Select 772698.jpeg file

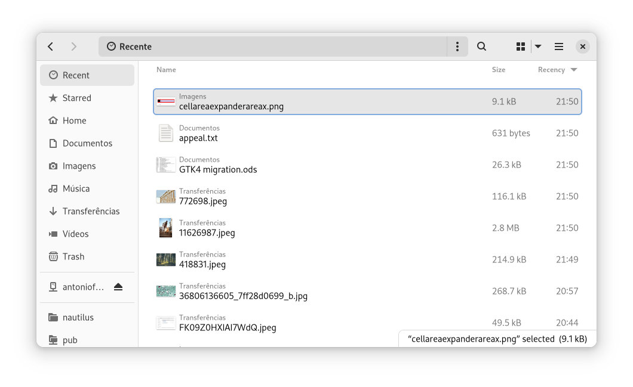[x=367, y=196]
